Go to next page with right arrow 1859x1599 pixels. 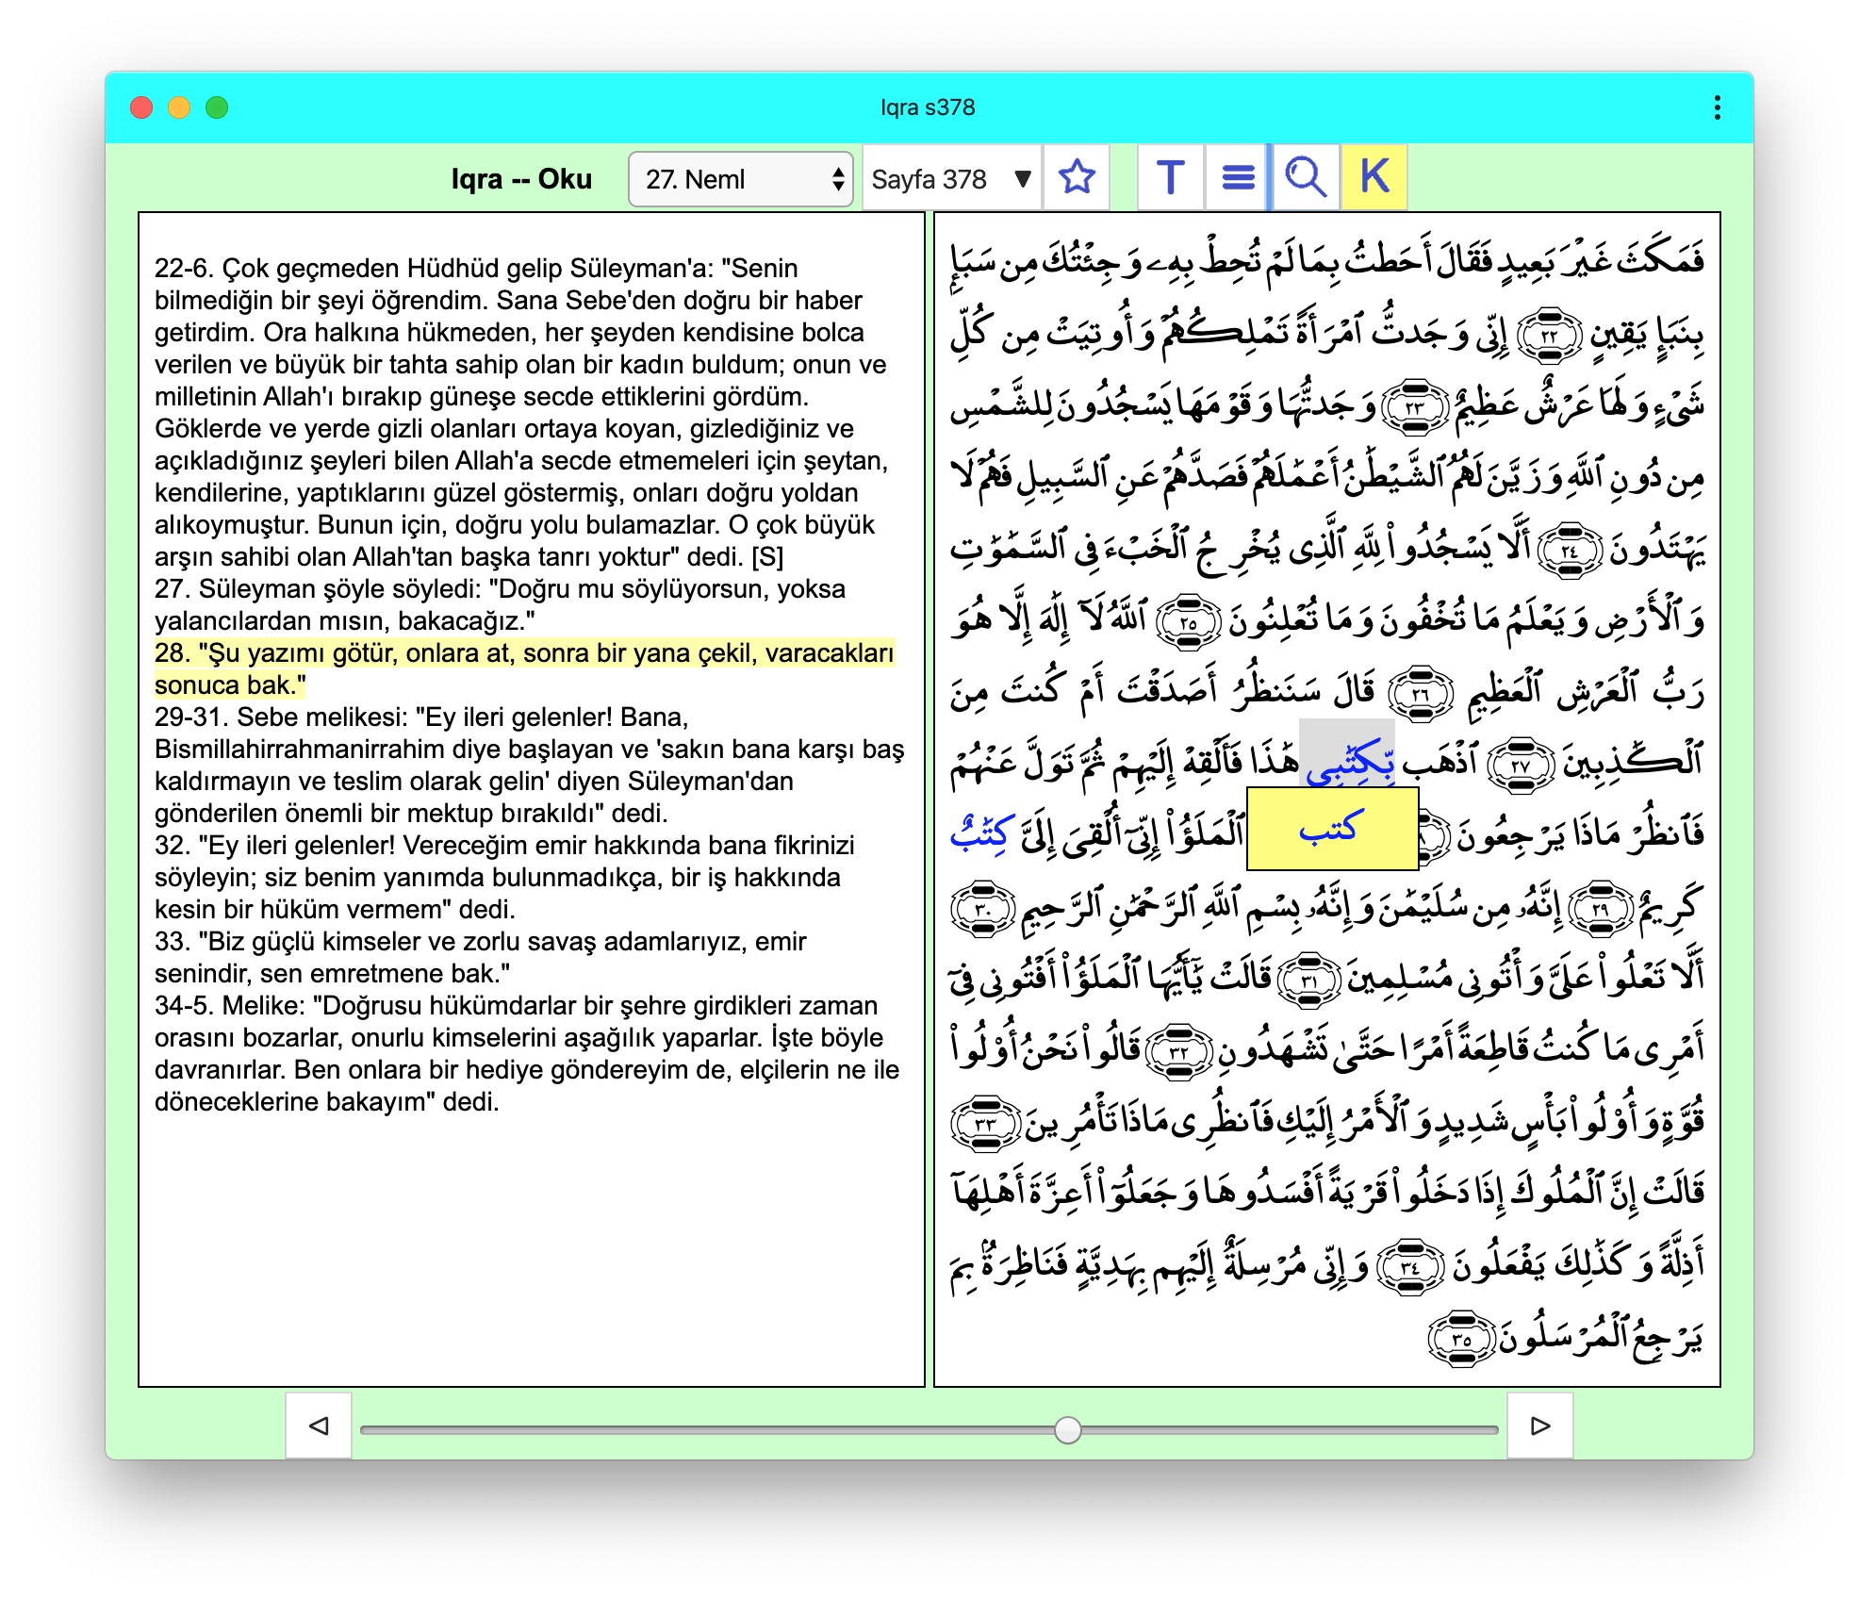(x=1539, y=1426)
